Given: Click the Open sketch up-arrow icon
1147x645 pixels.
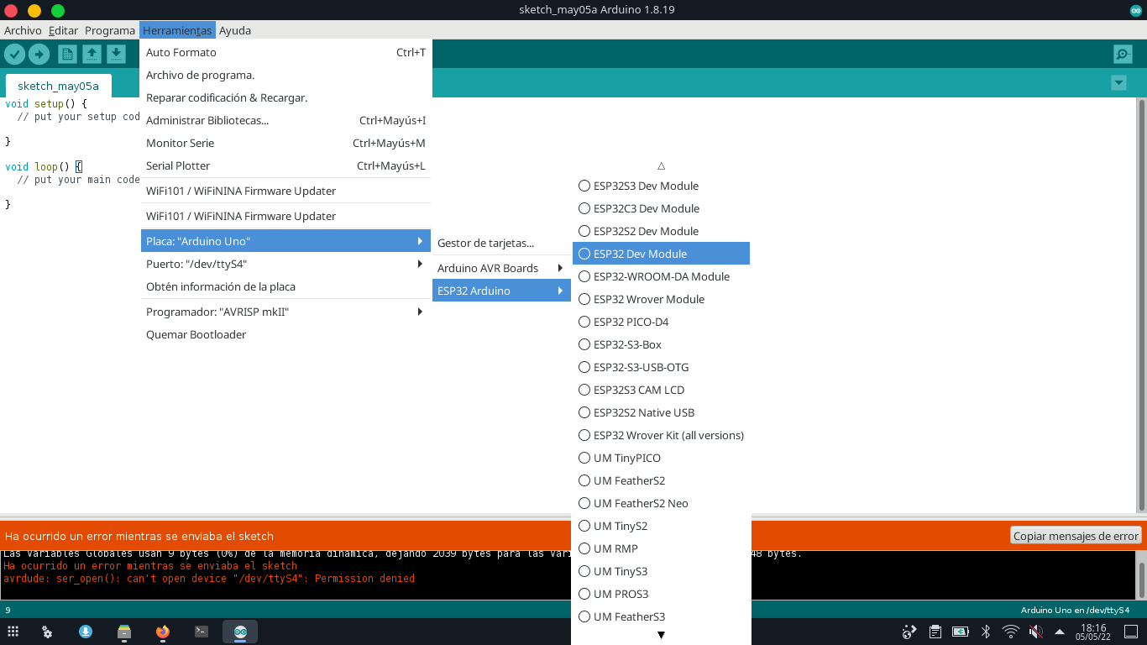Looking at the screenshot, I should point(92,54).
